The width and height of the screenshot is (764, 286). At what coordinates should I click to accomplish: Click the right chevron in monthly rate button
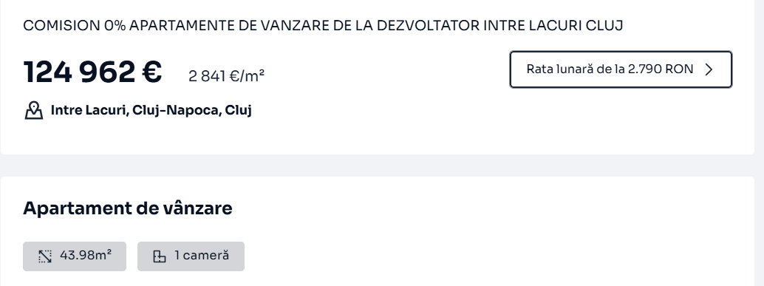[709, 69]
